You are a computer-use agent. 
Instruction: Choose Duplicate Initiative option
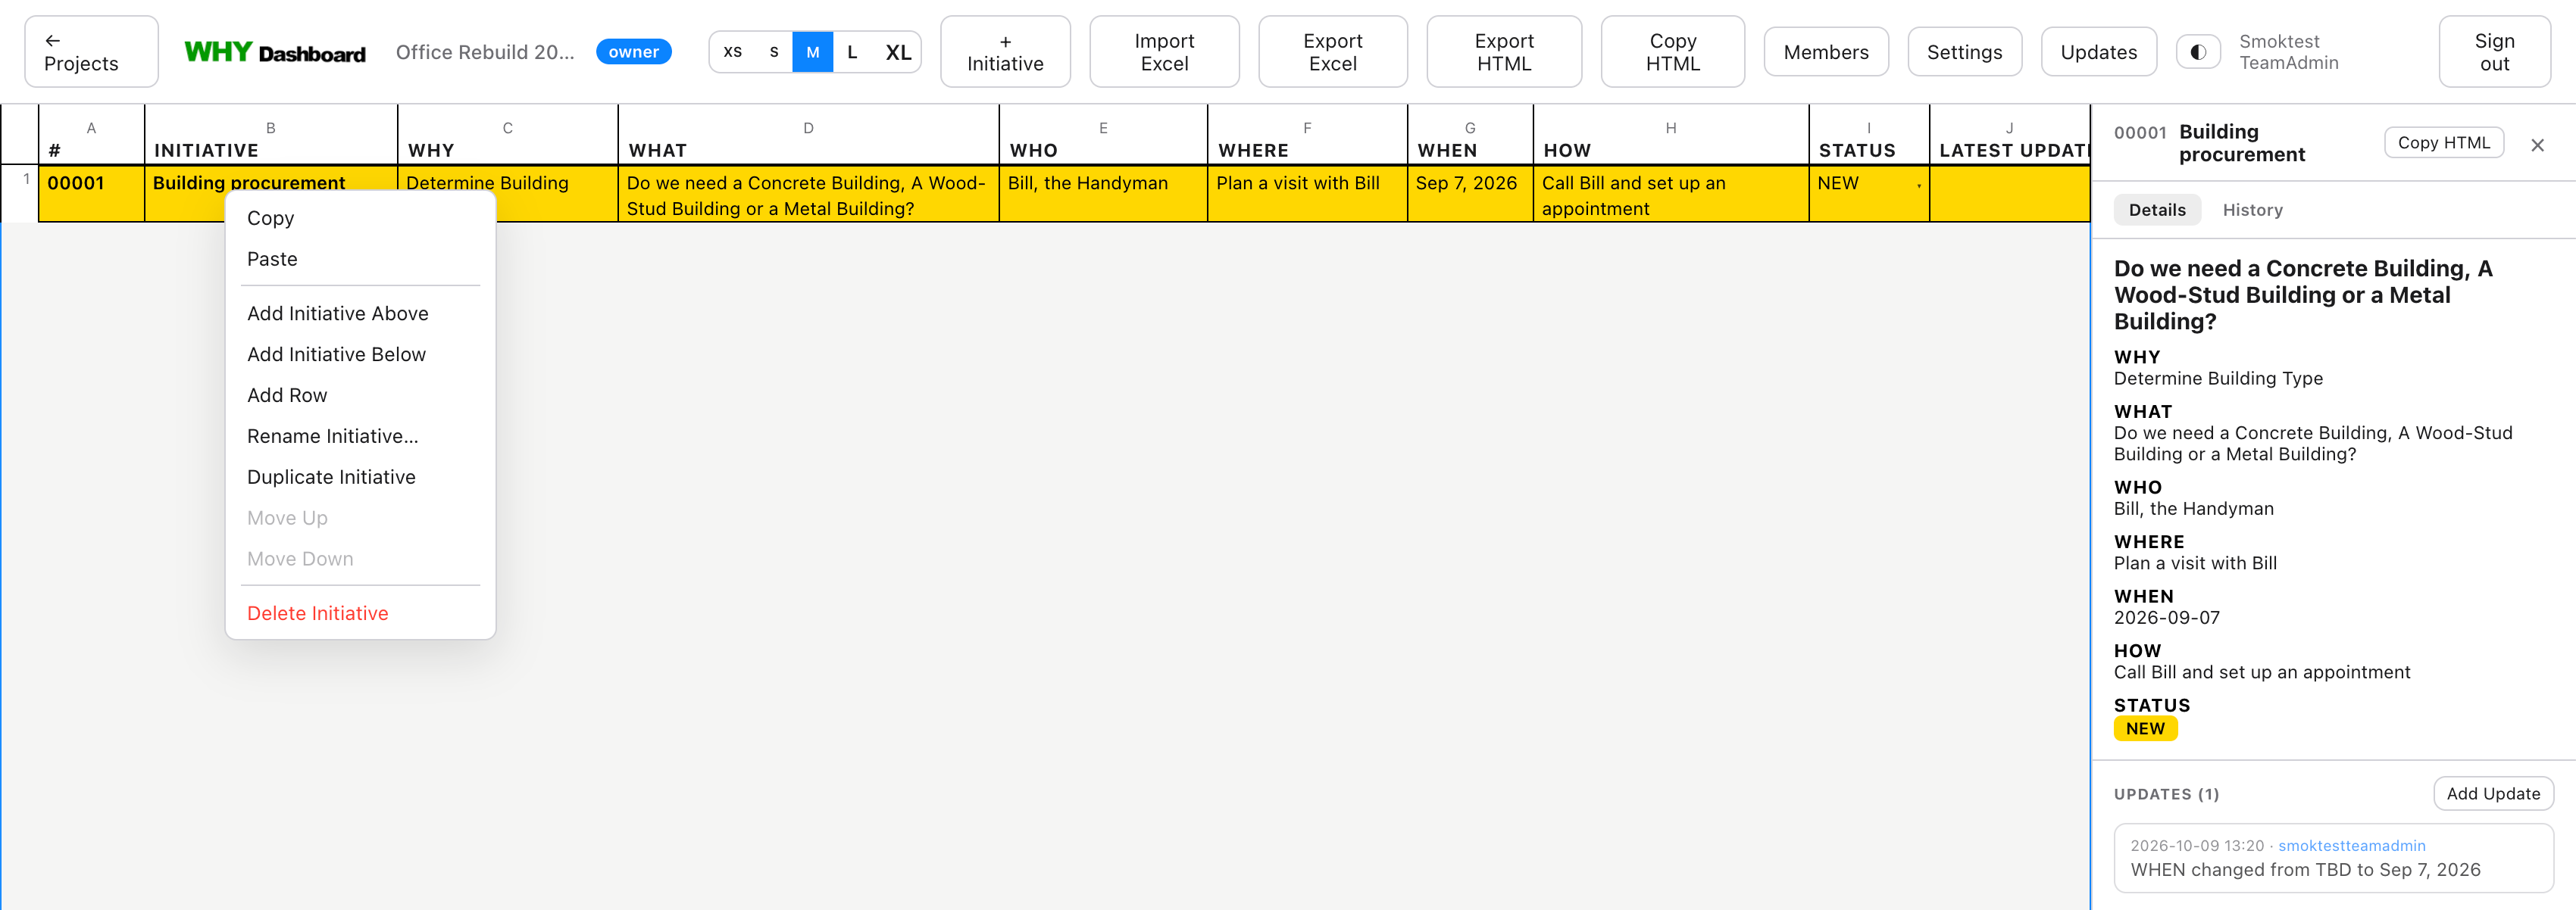(x=360, y=478)
